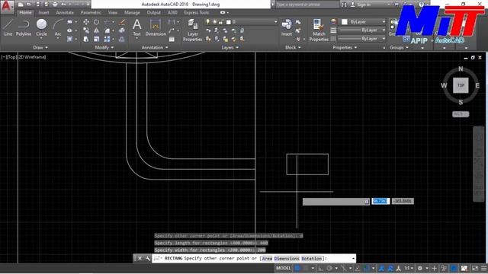Select the Circle tool
488x274 pixels.
(x=41, y=27)
